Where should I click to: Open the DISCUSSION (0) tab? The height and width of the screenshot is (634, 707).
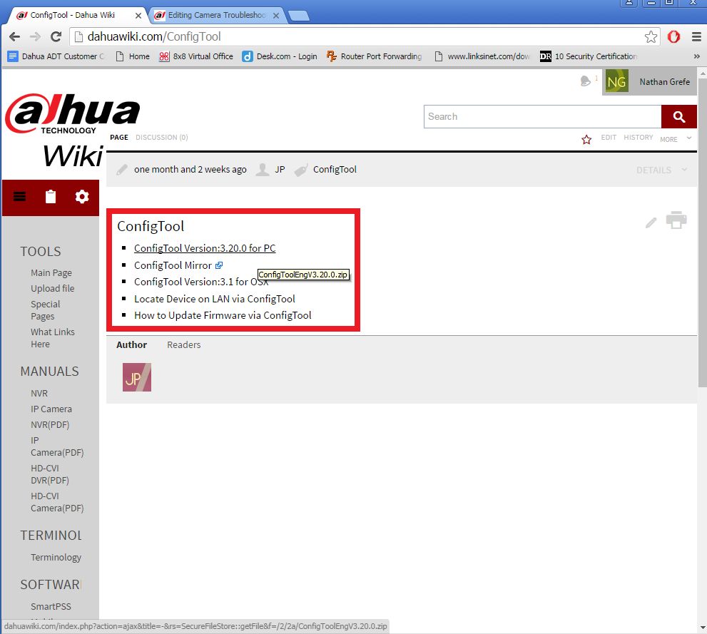coord(162,138)
